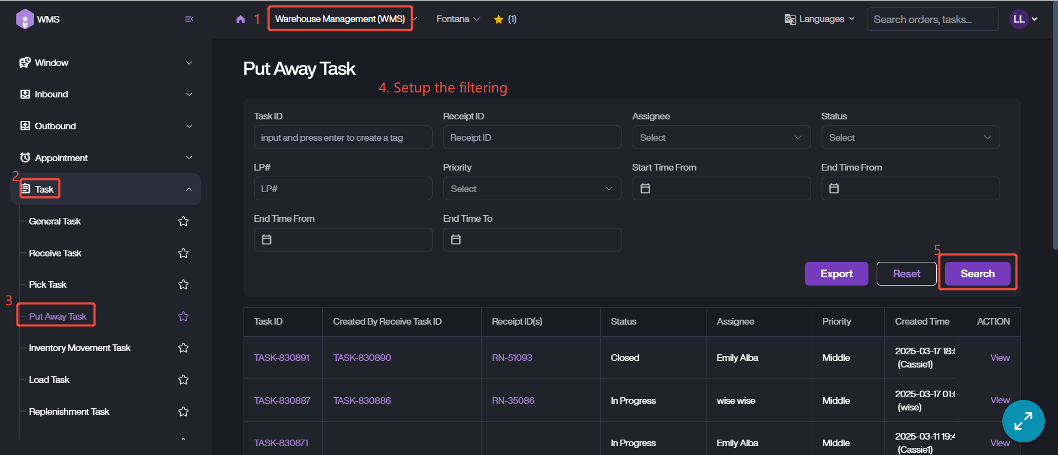
Task: Click the Task clipboard icon in sidebar
Action: point(25,189)
